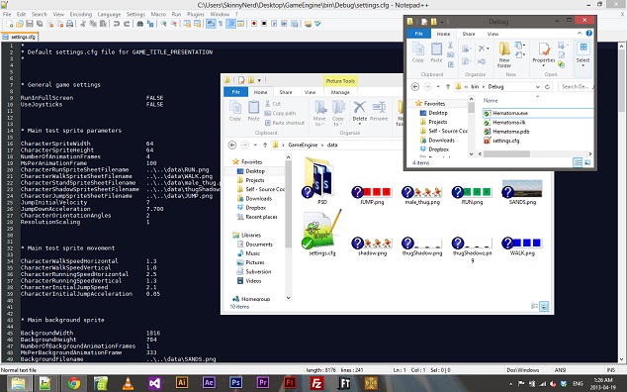
Task: Click Open file icon in Notepad++ toolbar
Action: pyautogui.click(x=20, y=24)
